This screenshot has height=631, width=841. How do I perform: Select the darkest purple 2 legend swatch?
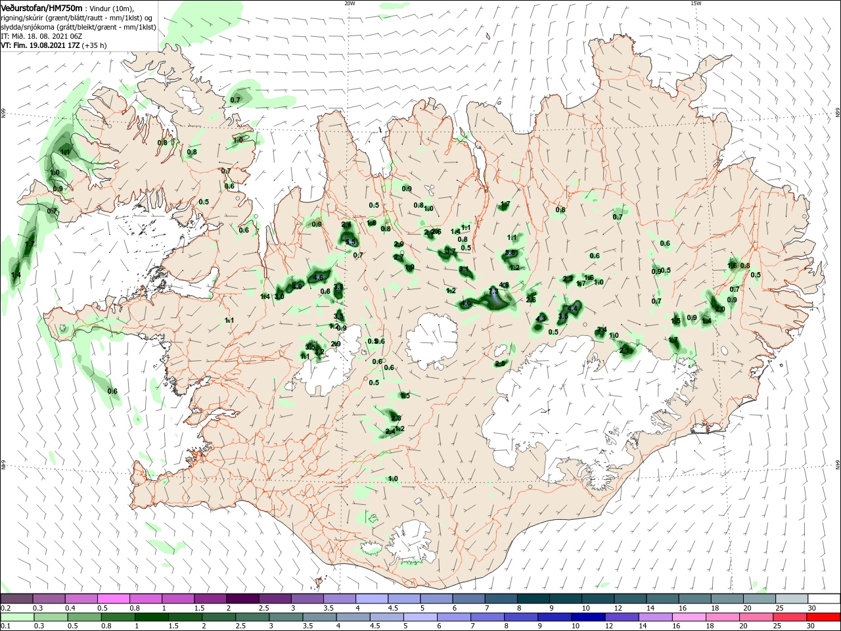pos(242,599)
